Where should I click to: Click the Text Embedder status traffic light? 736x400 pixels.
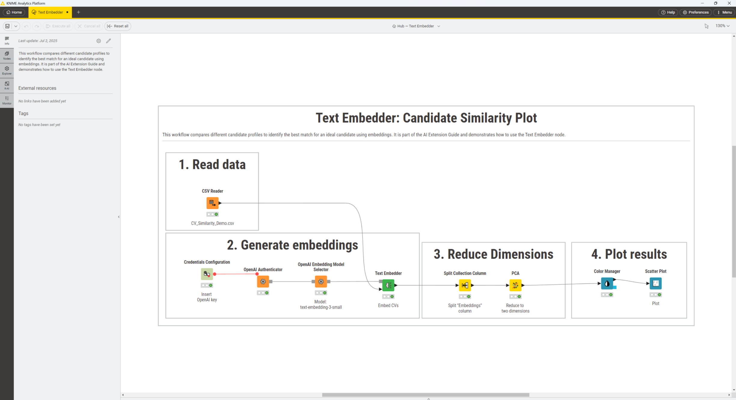[388, 296]
